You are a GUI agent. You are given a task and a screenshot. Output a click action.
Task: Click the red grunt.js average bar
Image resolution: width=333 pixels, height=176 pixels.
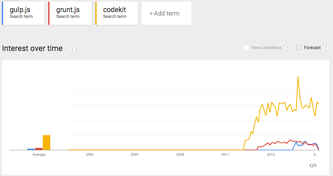(x=39, y=149)
